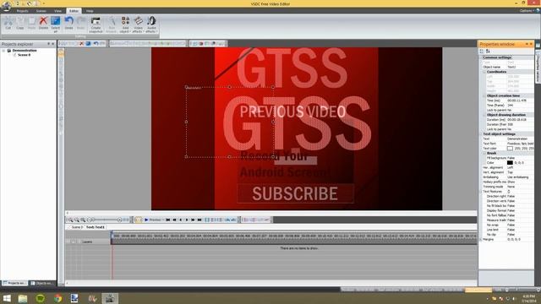Collapse the Brush section
The image size is (541, 304).
[x=484, y=153]
